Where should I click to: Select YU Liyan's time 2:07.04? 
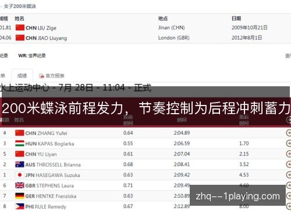[182, 154]
